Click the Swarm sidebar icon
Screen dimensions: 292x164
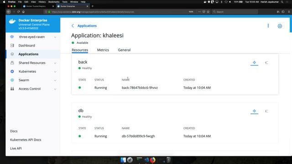coord(12,80)
